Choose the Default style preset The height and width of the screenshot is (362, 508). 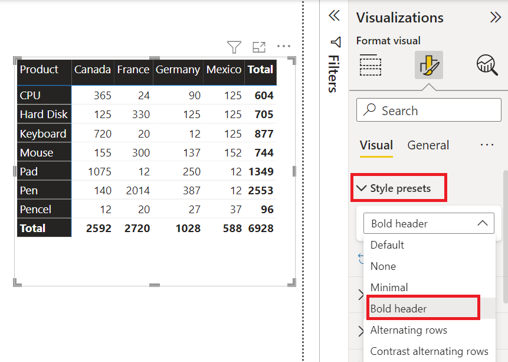tap(387, 244)
